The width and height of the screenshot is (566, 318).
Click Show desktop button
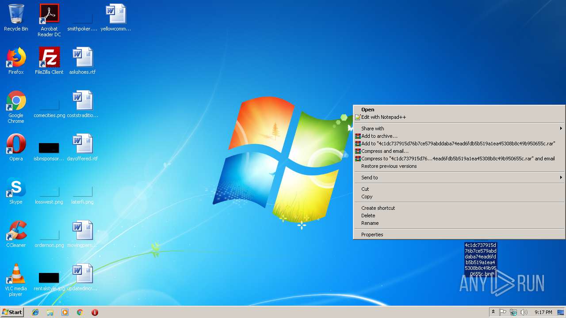[561, 312]
